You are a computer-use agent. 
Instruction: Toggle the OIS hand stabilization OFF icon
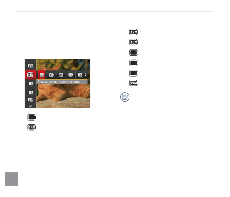point(31,84)
